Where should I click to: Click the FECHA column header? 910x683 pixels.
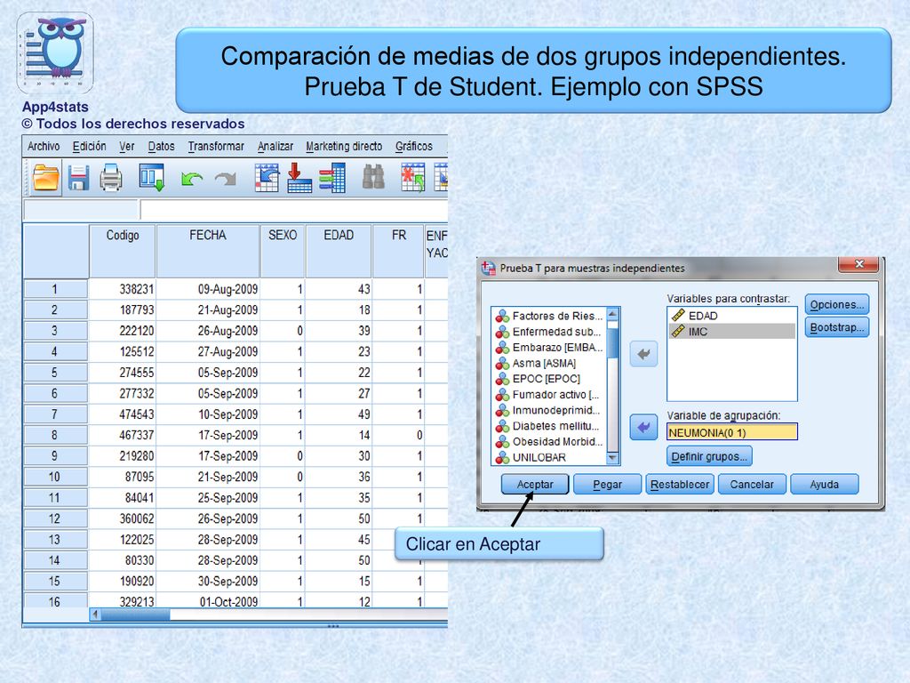(208, 251)
